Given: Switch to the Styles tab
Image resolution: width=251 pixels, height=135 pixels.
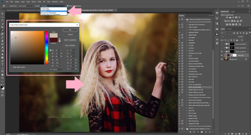Looking at the screenshot, I should 233,11.
